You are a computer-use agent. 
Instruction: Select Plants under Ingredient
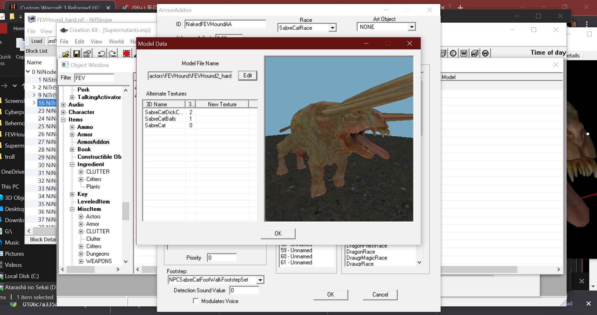(x=93, y=187)
